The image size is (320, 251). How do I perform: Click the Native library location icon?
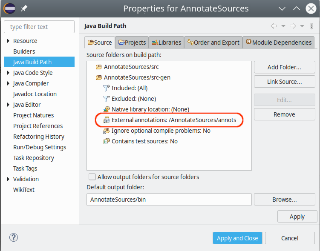pos(107,109)
